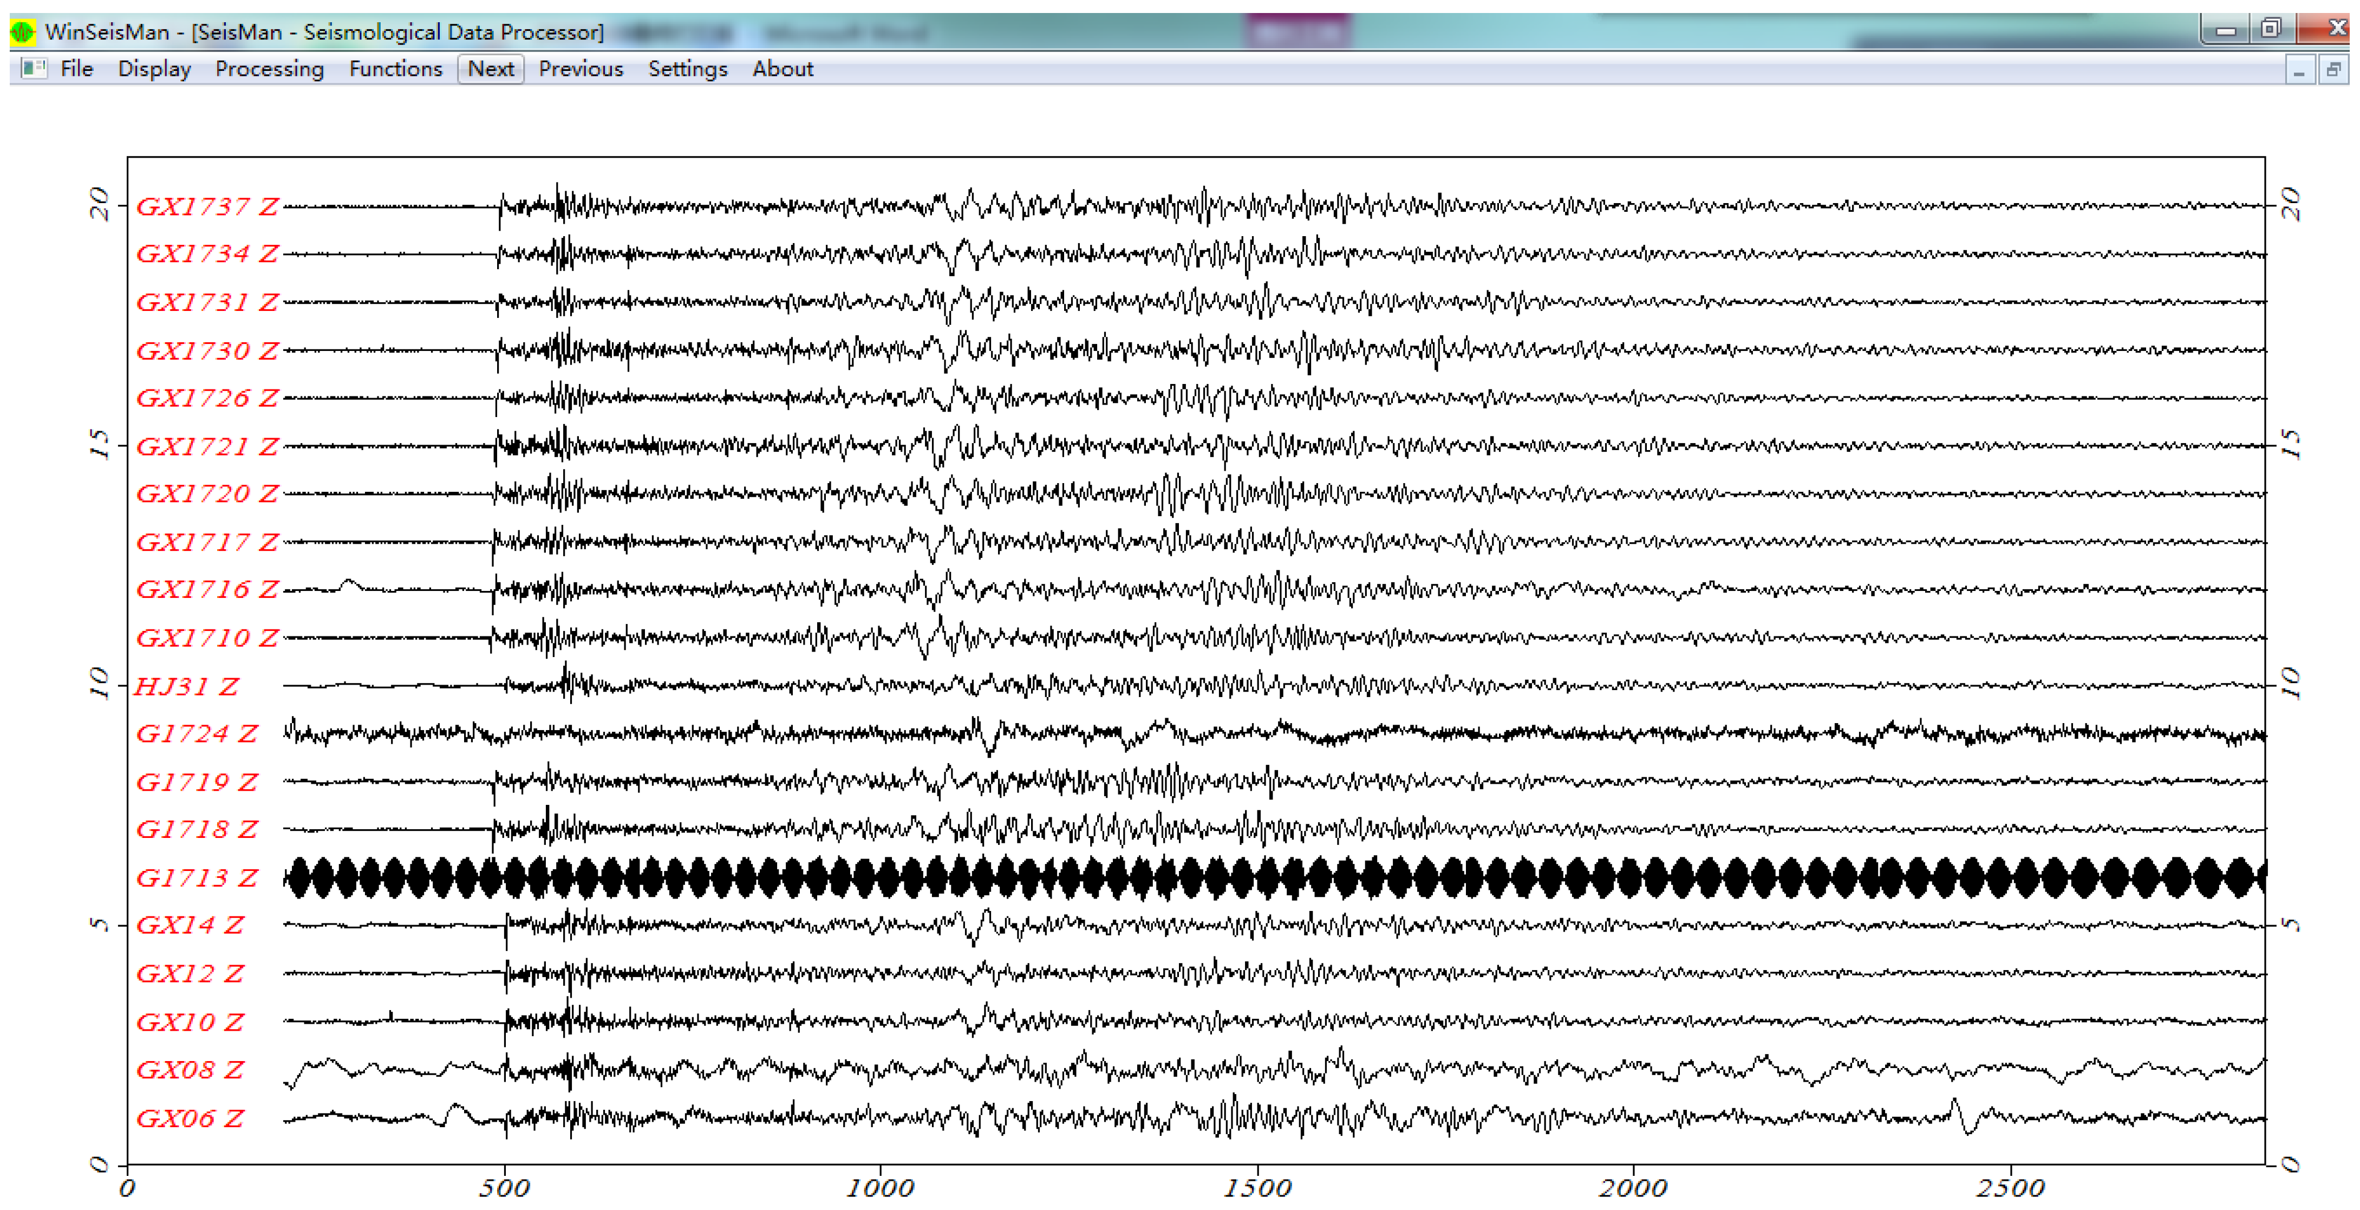This screenshot has height=1210, width=2360.
Task: Expand the Settings menu
Action: point(687,69)
